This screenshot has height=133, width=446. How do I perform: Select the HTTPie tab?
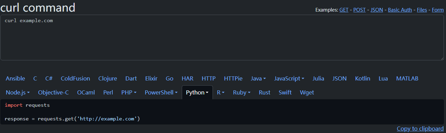tap(233, 78)
